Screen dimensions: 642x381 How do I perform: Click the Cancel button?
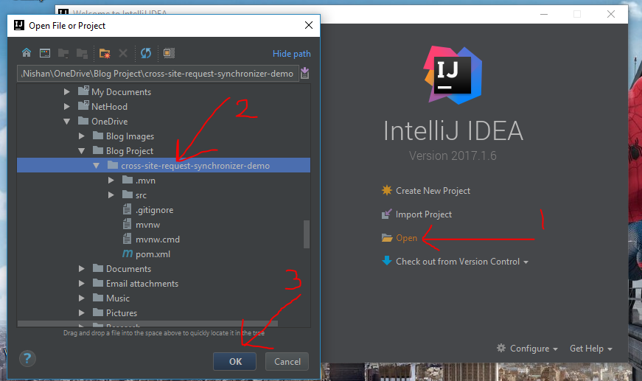287,361
